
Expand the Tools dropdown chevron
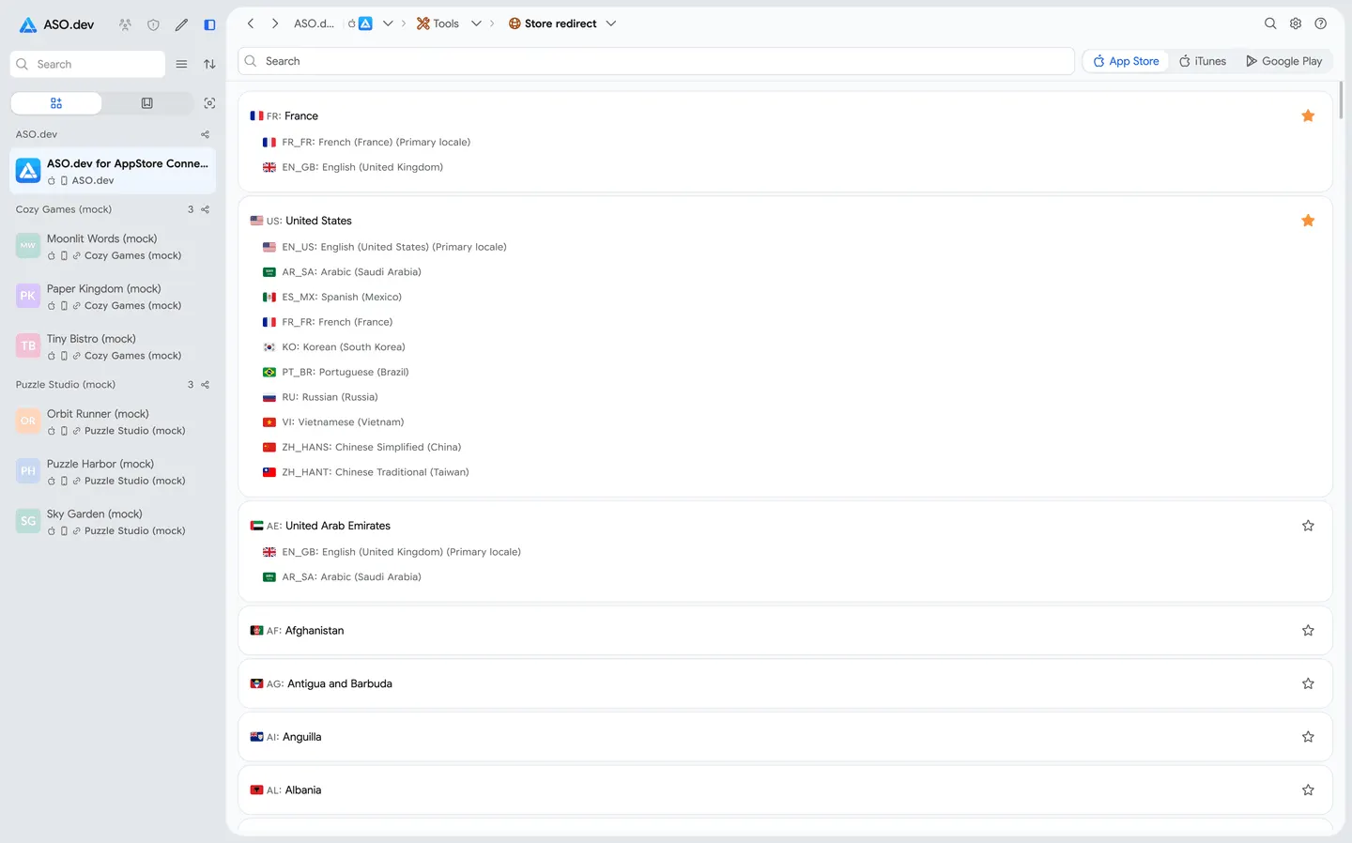476,23
